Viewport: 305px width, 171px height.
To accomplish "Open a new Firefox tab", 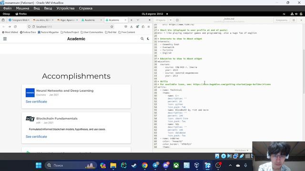I will (132, 20).
